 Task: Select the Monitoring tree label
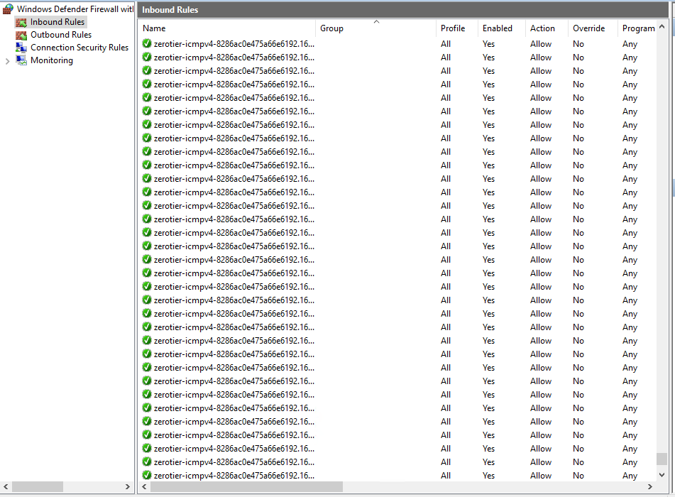pos(52,60)
